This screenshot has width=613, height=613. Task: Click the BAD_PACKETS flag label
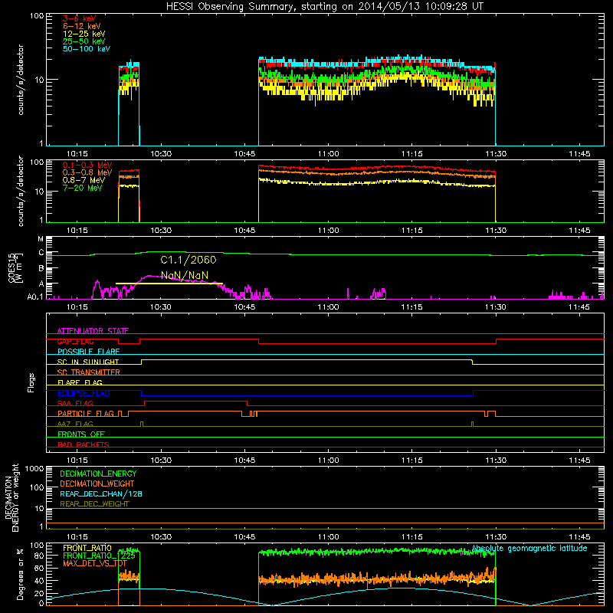click(84, 444)
